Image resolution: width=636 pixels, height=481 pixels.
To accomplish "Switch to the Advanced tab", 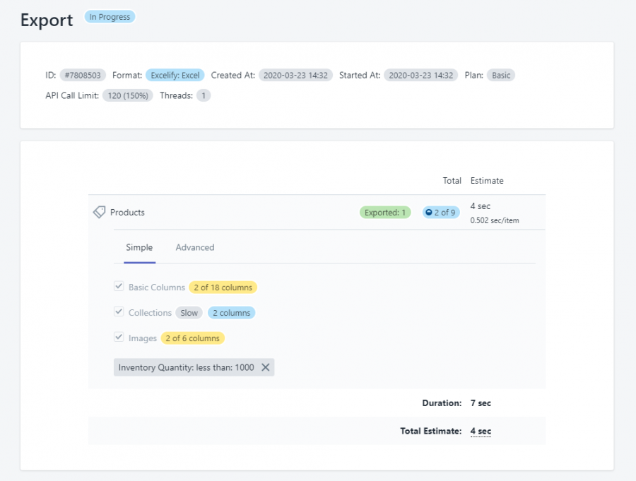I will [x=194, y=247].
